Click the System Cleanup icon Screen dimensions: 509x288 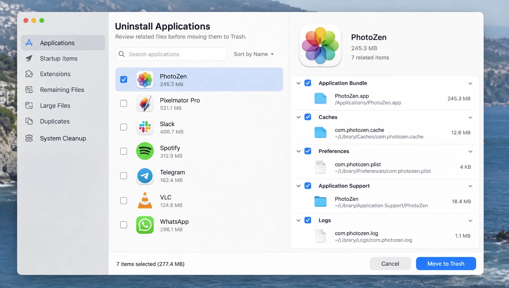(29, 138)
